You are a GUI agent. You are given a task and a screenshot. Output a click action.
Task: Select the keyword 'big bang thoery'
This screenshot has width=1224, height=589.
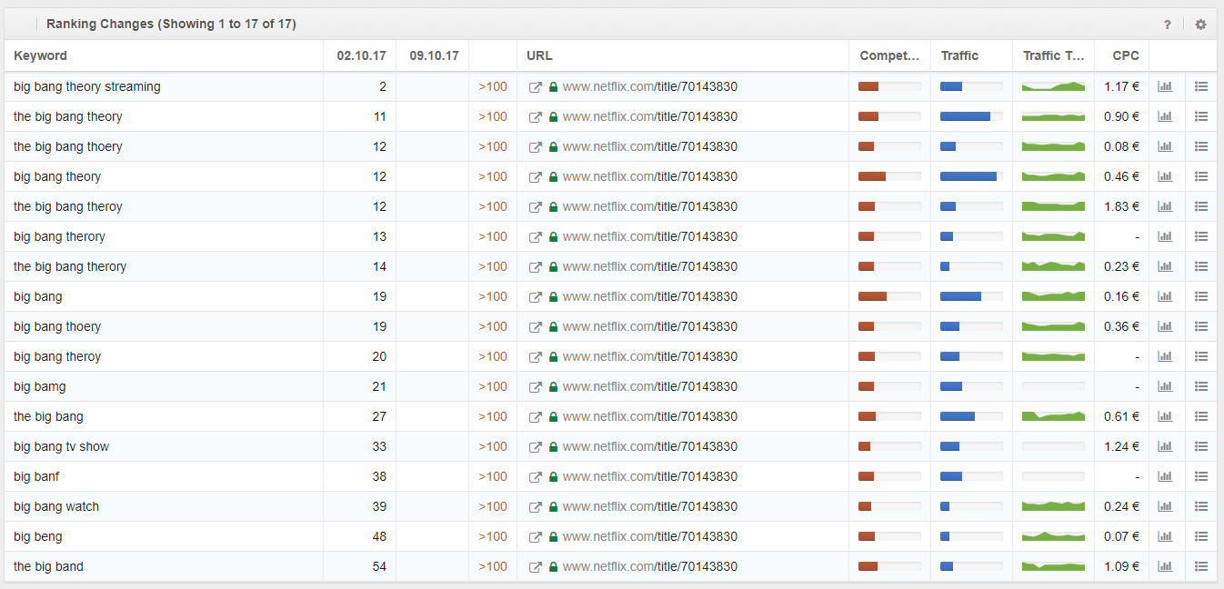(57, 326)
